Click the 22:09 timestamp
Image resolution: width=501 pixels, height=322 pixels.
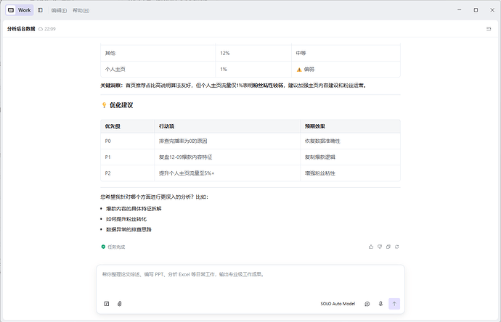[50, 29]
